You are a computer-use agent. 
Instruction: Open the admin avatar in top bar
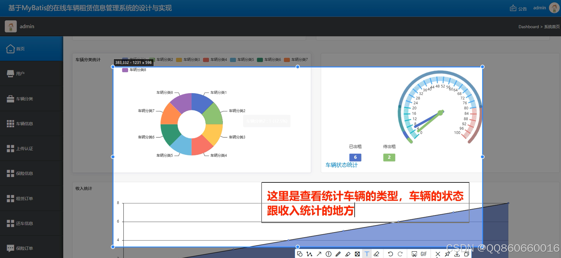pyautogui.click(x=554, y=8)
